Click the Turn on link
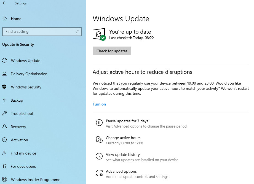The image size is (254, 184). [99, 104]
